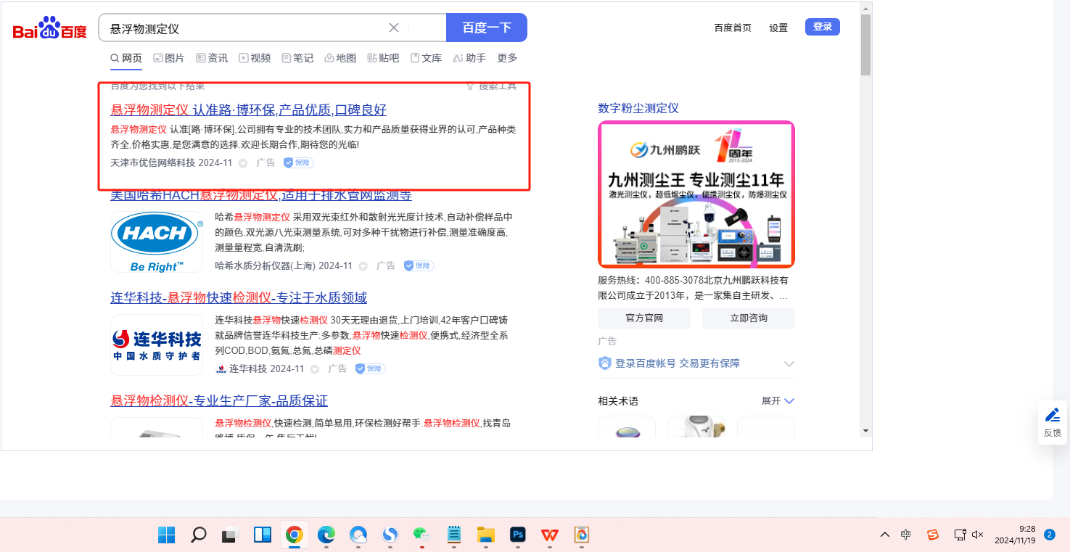Open dropdown arrow beside 哈希水质分析仪器(上海) 2024-11
The width and height of the screenshot is (1070, 552).
point(363,266)
